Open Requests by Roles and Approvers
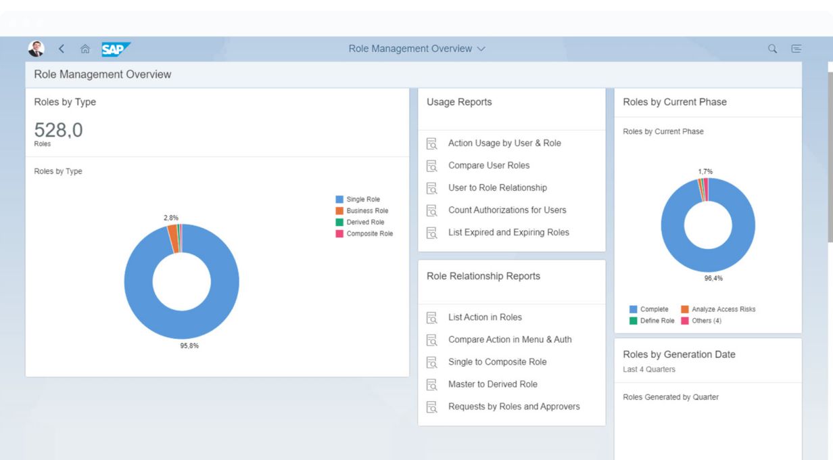 tap(514, 407)
